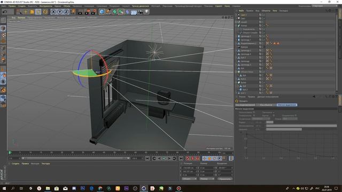Screen dimensions: 342x192
Task: Click the position X input field
Action: click(x=189, y=168)
